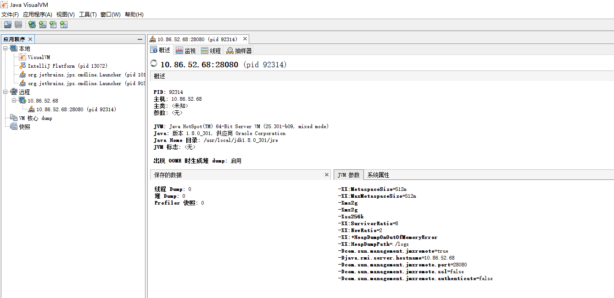Click the -XX:+HeapDumpOnOutOfMemoryError argument
This screenshot has height=298, width=614.
click(x=388, y=237)
